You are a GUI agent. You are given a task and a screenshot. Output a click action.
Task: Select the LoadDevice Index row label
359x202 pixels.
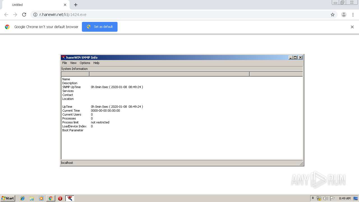74,126
